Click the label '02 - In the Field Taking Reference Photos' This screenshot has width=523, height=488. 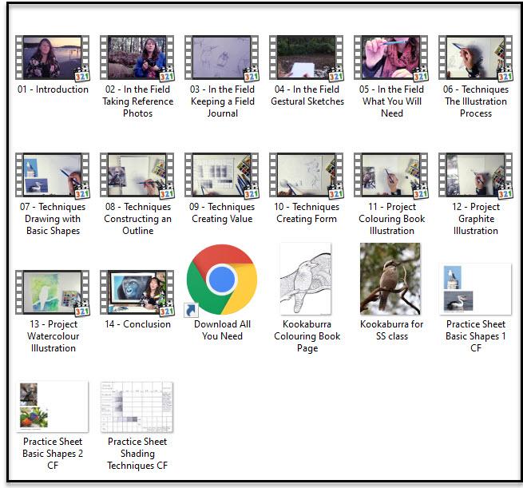click(138, 101)
